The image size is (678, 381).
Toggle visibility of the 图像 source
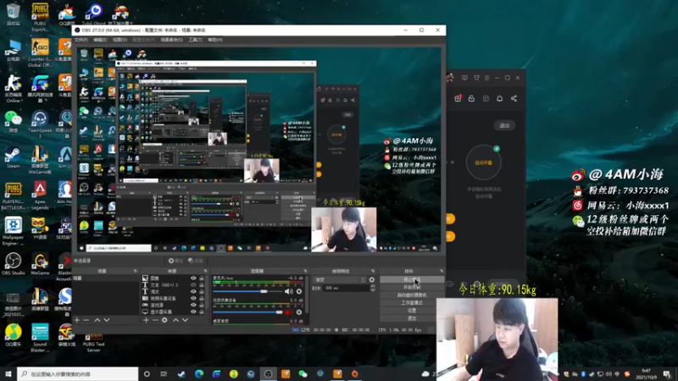click(x=193, y=279)
